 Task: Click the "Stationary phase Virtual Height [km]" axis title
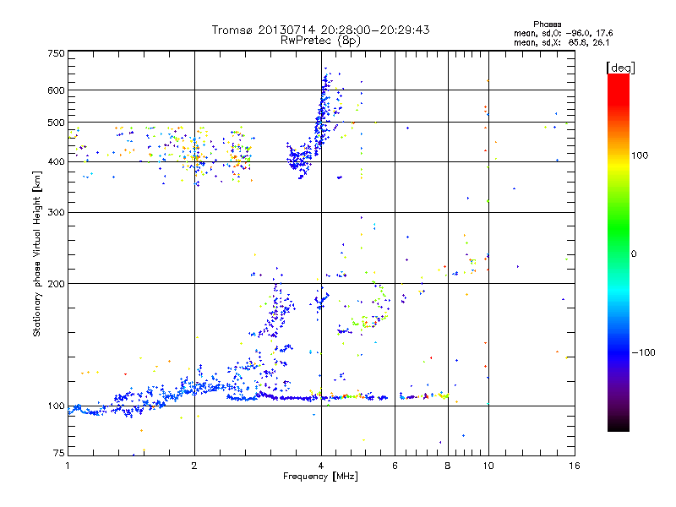(37, 253)
